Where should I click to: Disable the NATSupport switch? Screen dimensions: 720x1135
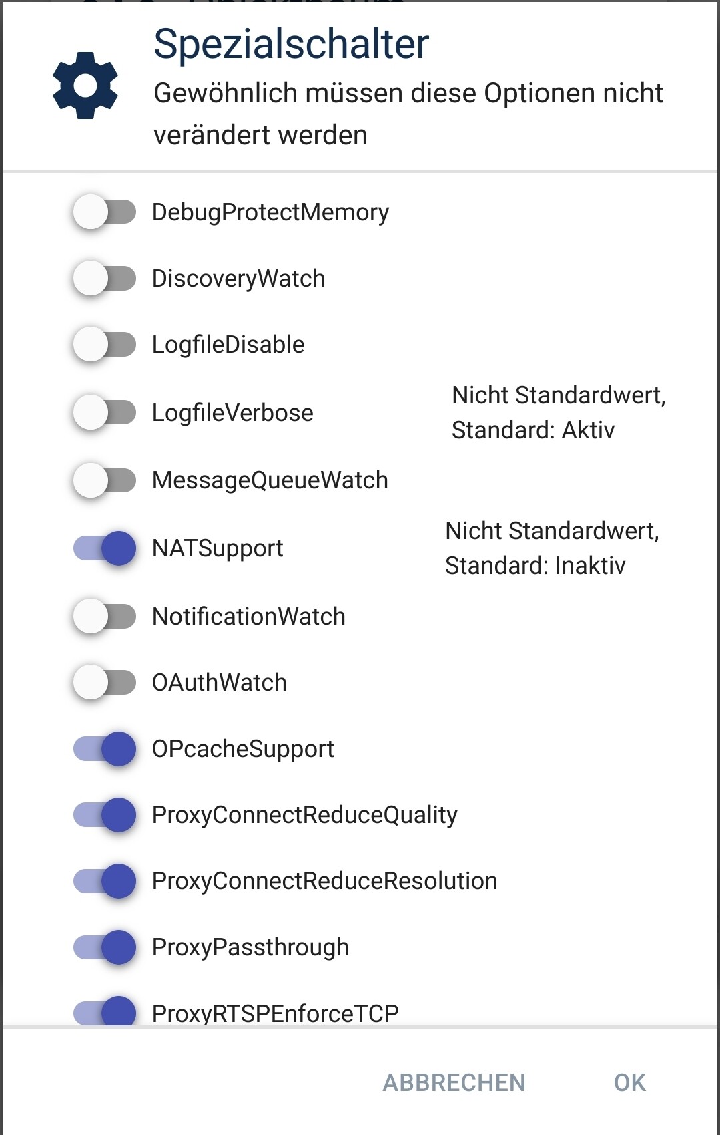point(105,548)
